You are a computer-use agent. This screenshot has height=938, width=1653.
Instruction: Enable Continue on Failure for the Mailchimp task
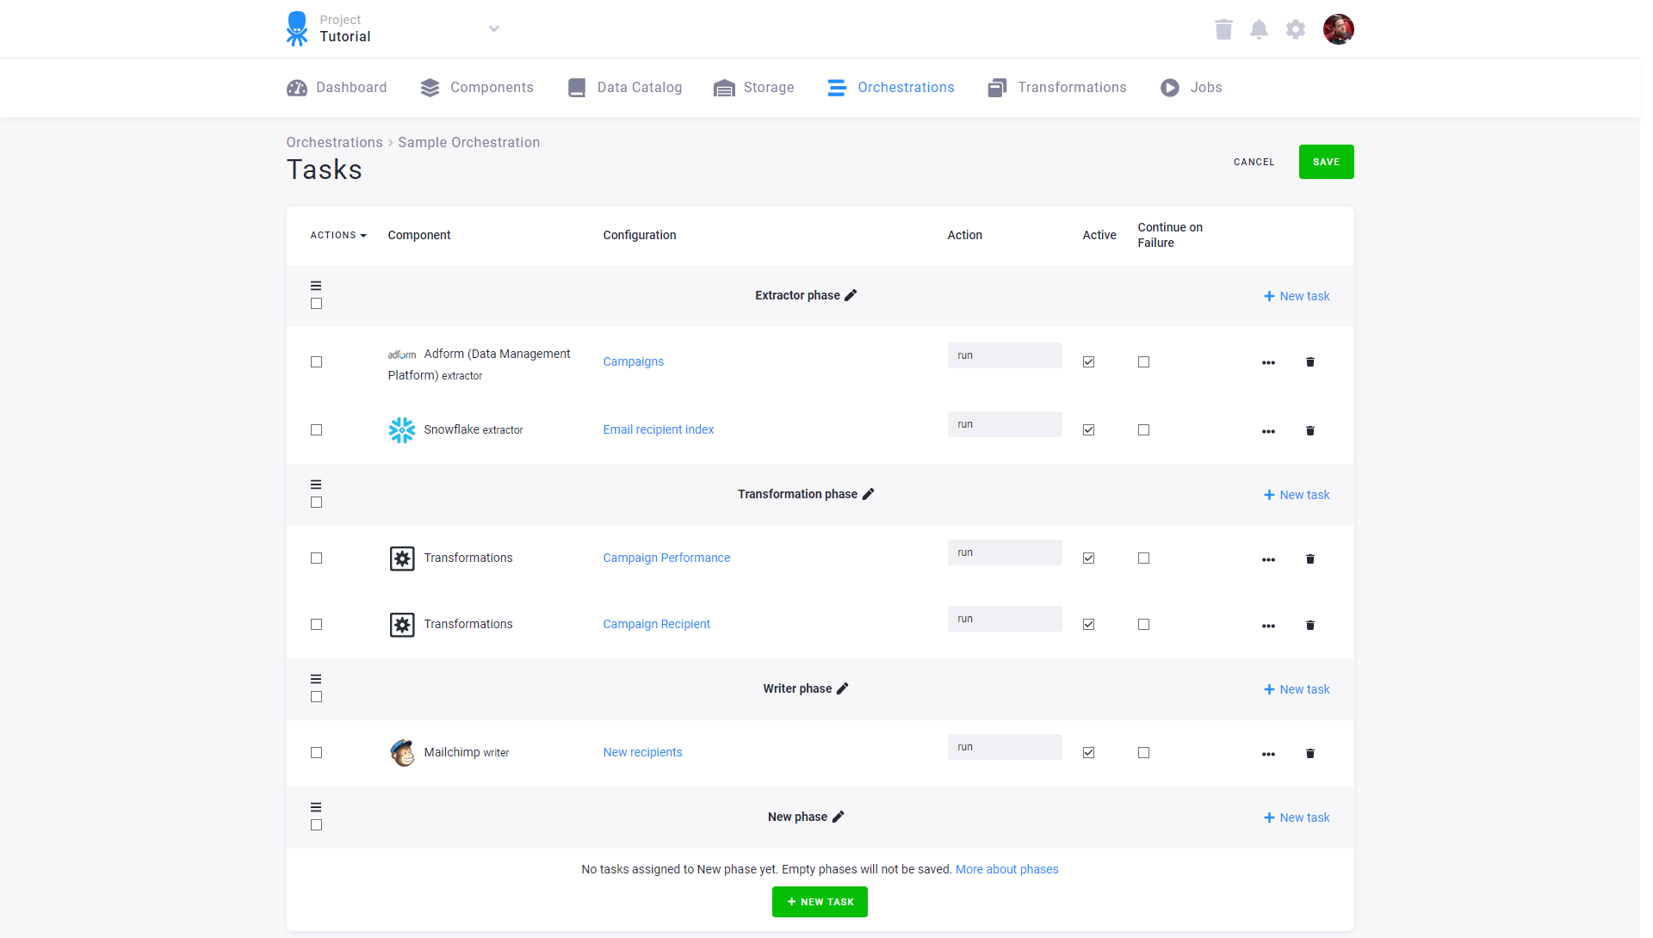point(1143,752)
